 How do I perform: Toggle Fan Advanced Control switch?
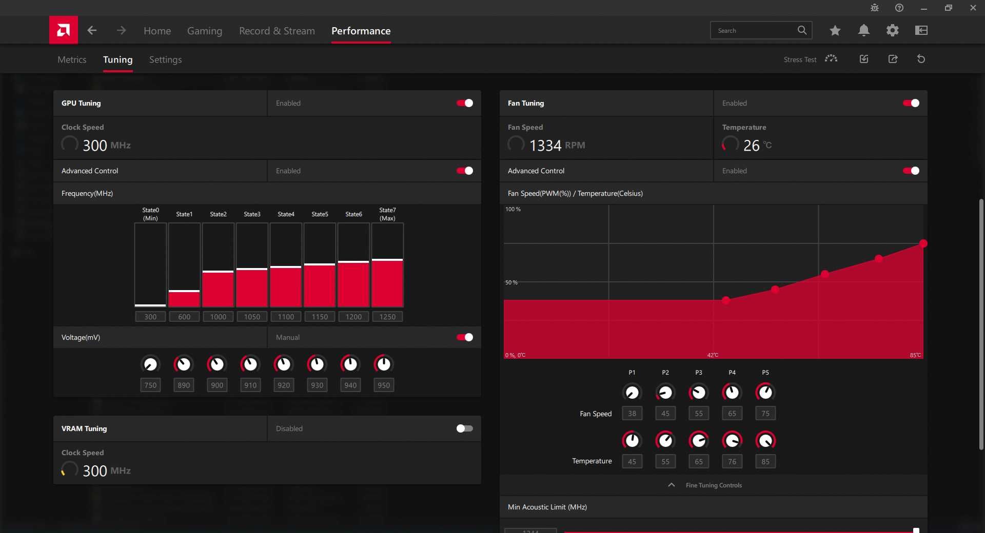[x=911, y=171]
